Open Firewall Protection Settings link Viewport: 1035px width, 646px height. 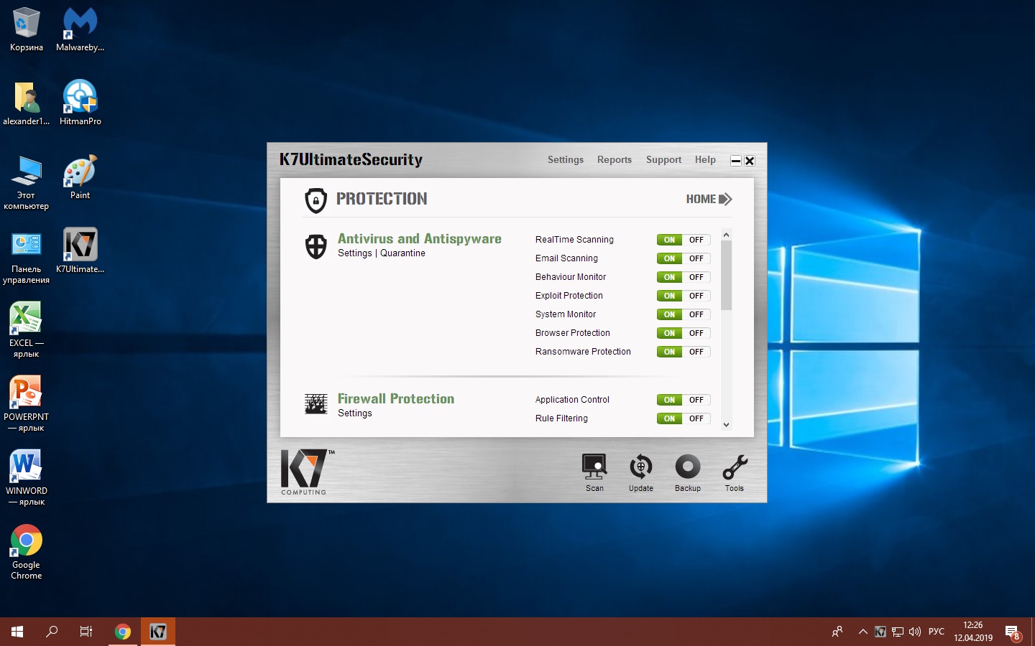click(355, 413)
